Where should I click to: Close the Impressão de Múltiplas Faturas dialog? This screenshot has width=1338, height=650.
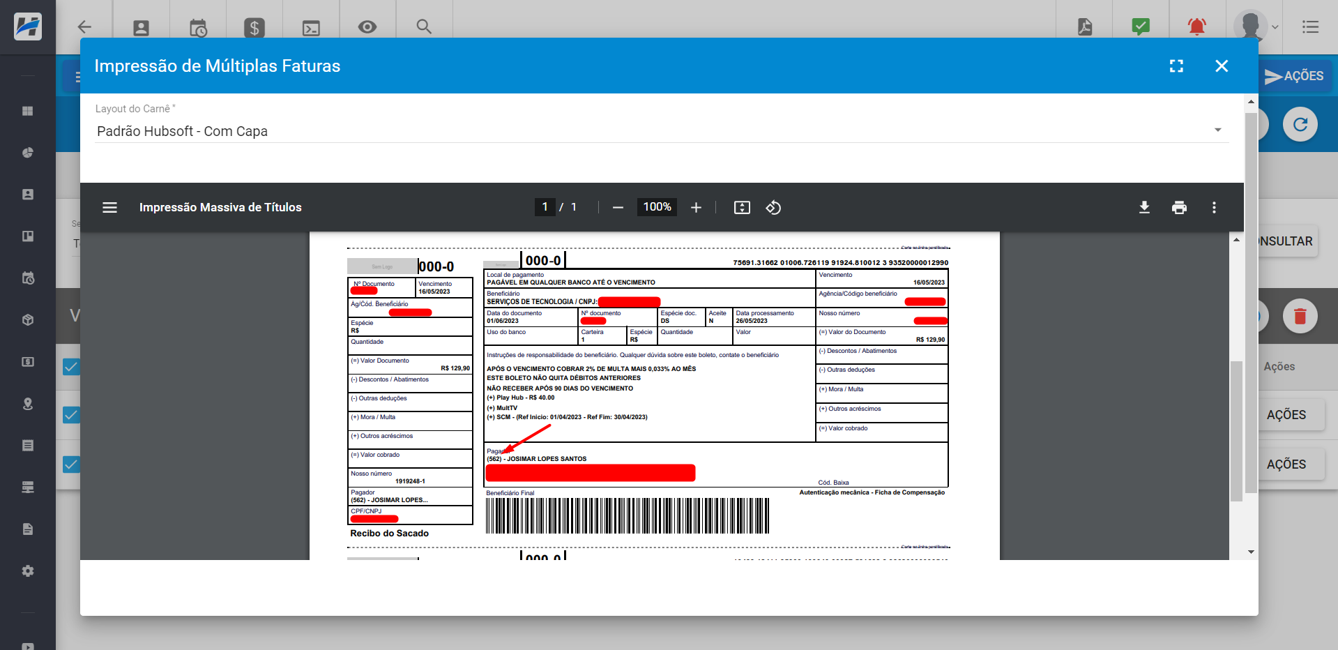pos(1222,66)
